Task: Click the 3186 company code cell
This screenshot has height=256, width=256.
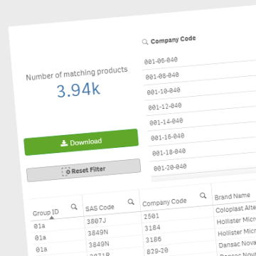Action: [x=154, y=240]
